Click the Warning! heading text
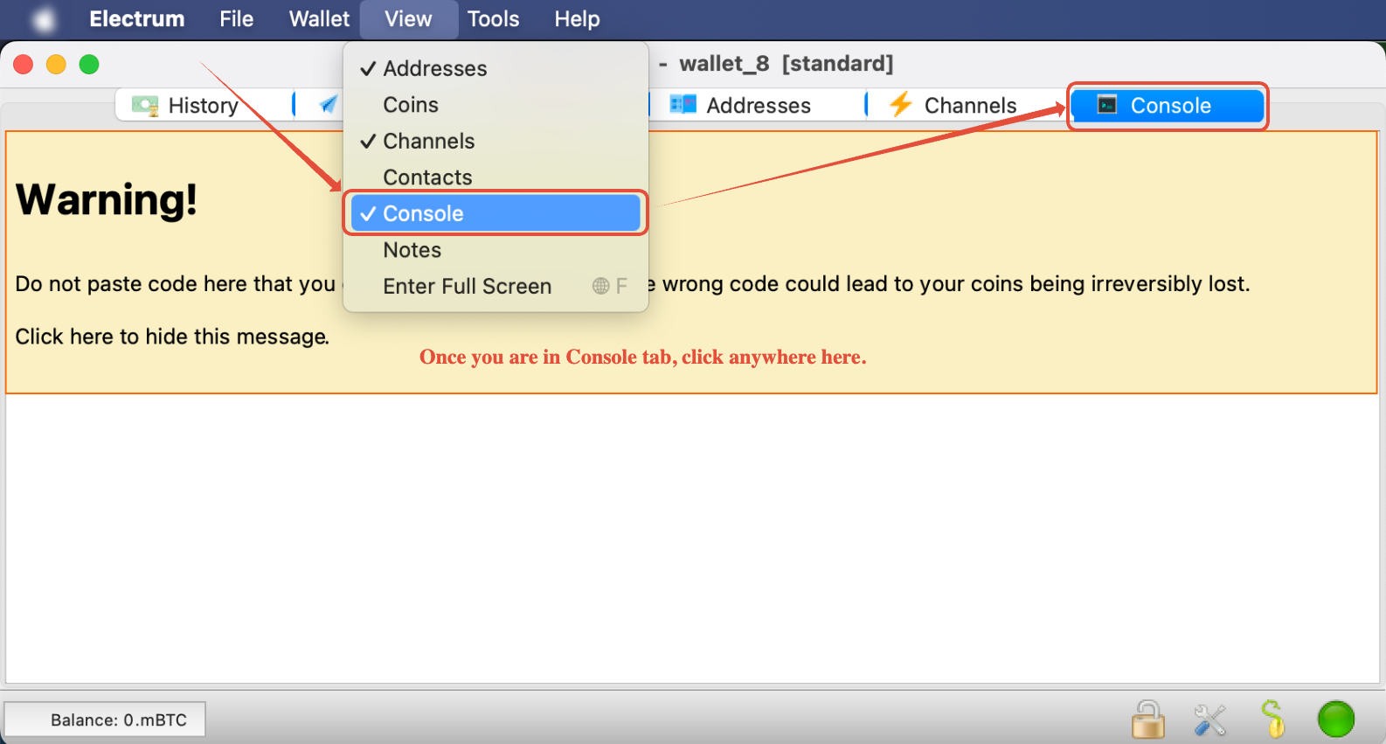Image resolution: width=1386 pixels, height=744 pixels. (x=107, y=199)
